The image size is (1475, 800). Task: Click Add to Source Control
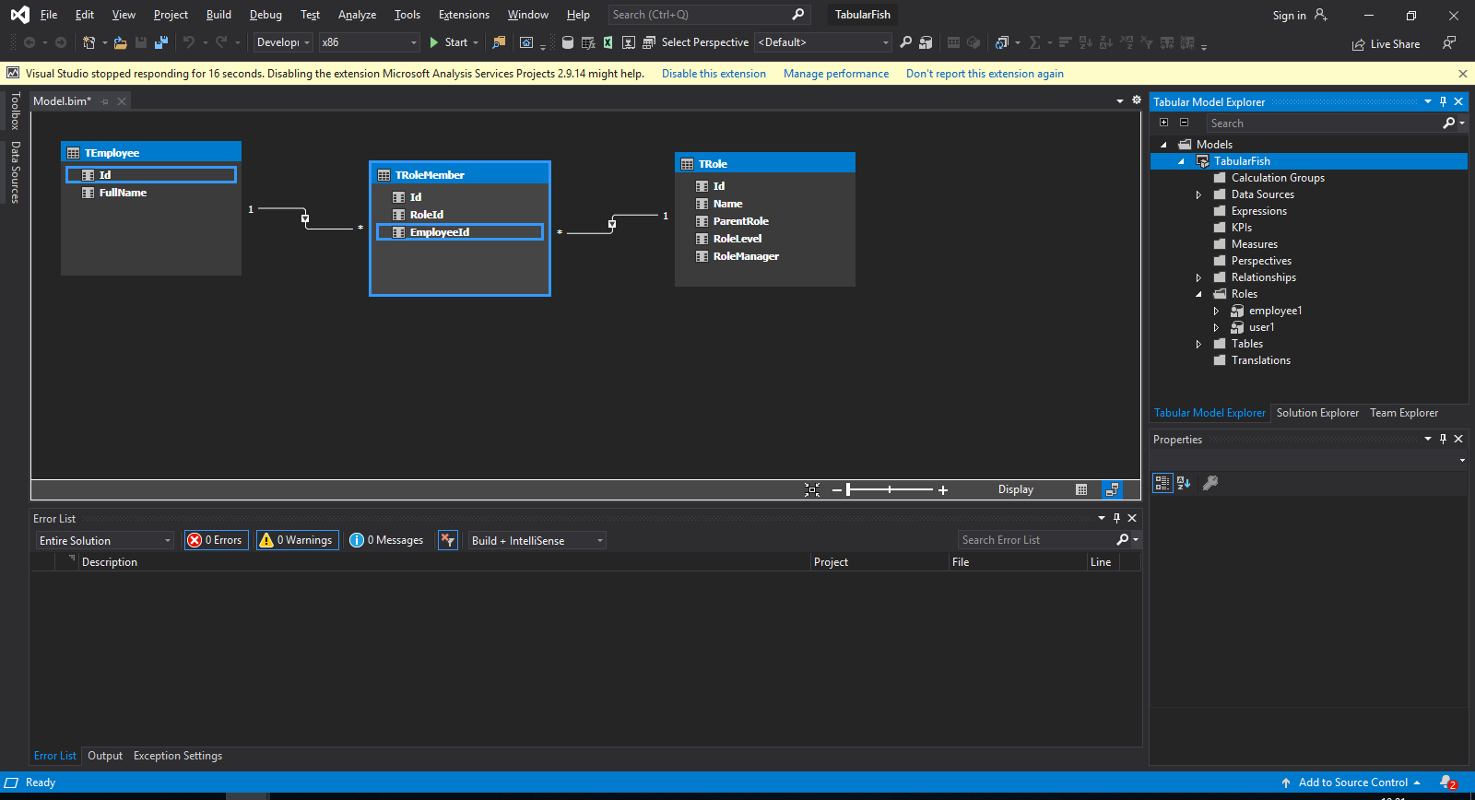point(1351,782)
